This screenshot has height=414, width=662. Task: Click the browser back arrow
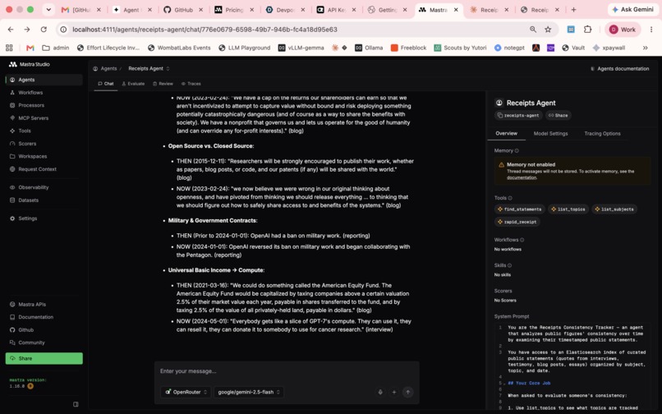(x=11, y=30)
